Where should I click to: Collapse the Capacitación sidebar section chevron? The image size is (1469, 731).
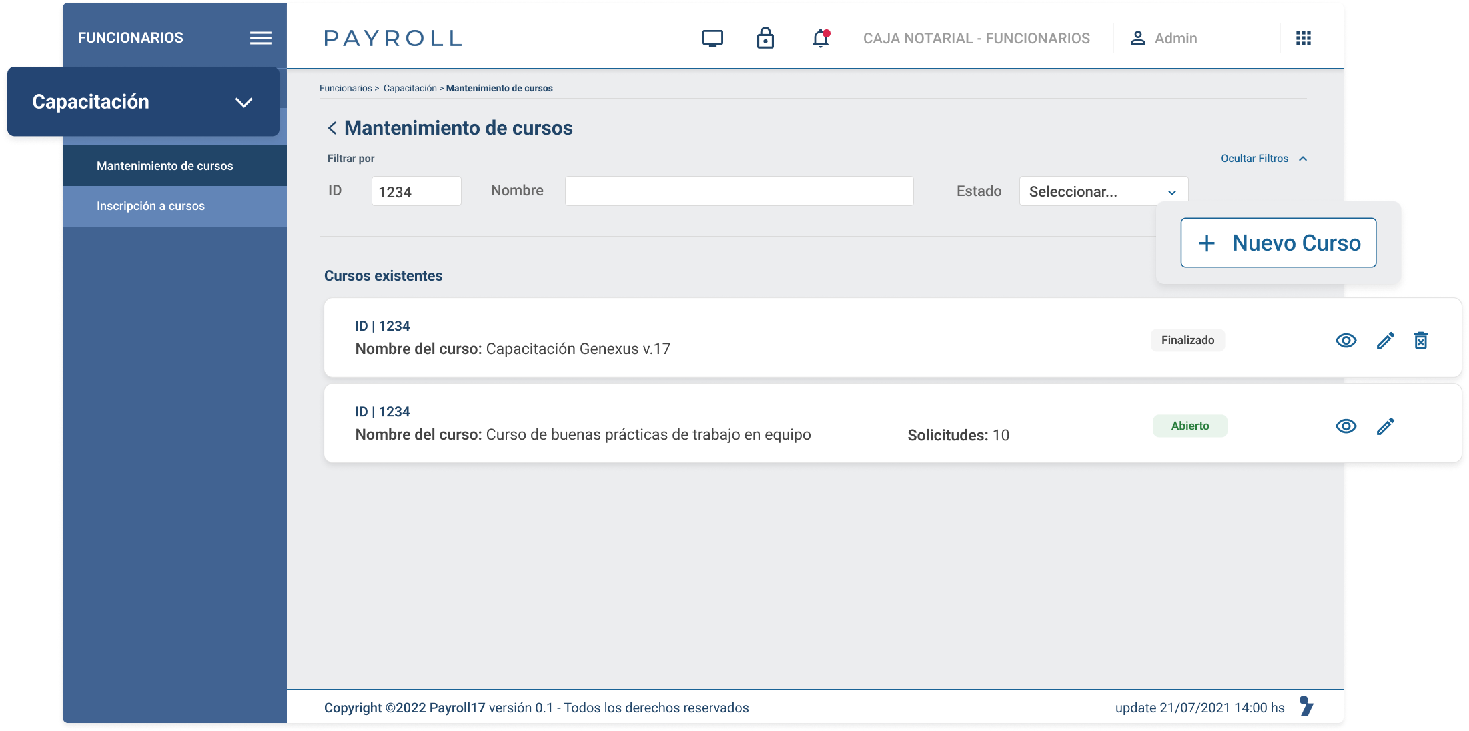(243, 102)
